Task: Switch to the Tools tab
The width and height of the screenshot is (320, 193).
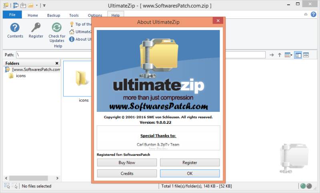Action: click(x=74, y=15)
